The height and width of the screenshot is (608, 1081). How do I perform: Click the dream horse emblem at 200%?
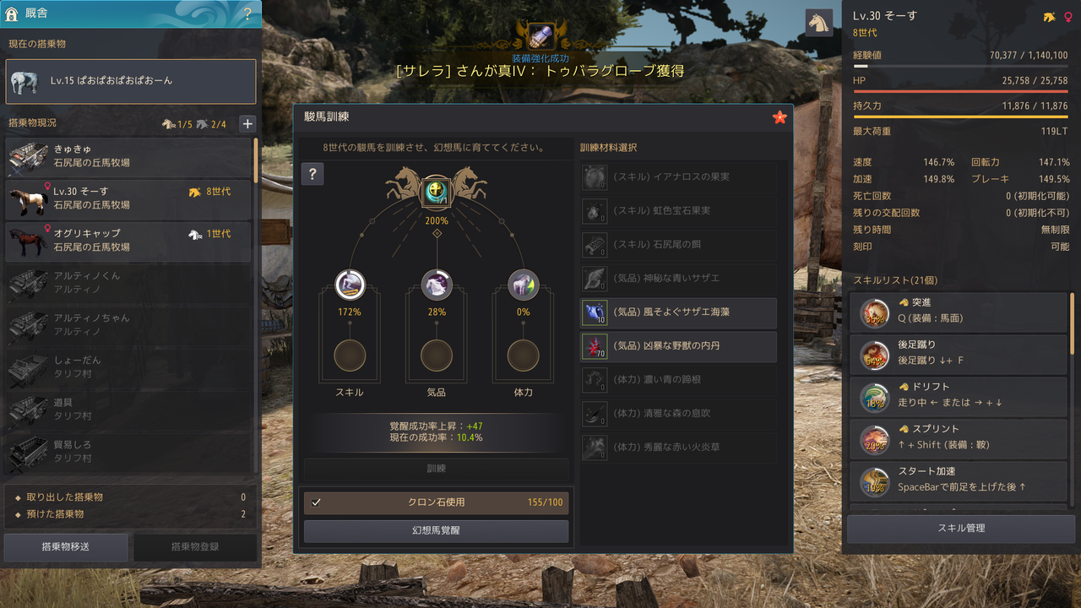coord(437,190)
